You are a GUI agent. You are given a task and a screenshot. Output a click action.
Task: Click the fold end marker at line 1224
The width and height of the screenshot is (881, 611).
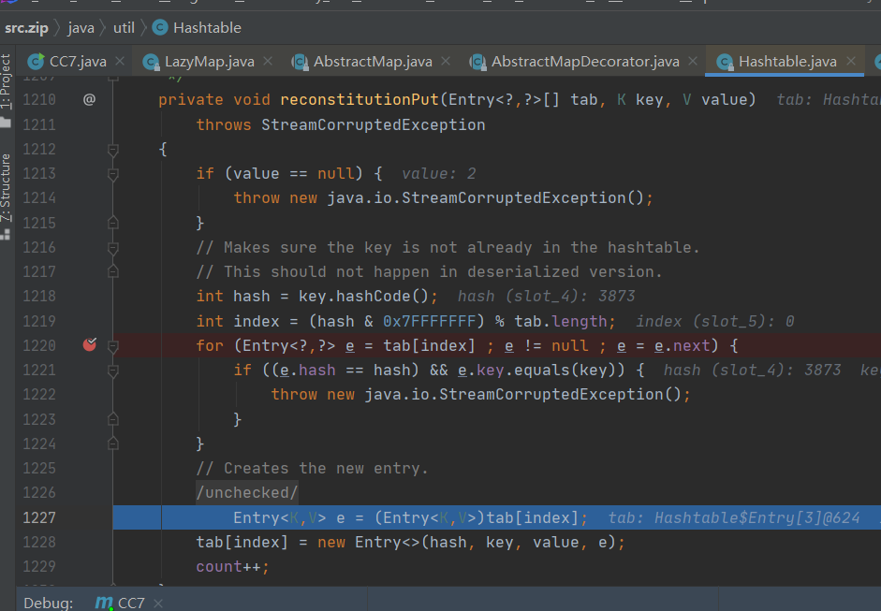coord(113,444)
